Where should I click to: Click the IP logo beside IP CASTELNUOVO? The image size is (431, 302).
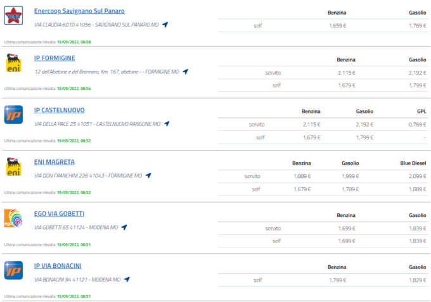(x=13, y=115)
